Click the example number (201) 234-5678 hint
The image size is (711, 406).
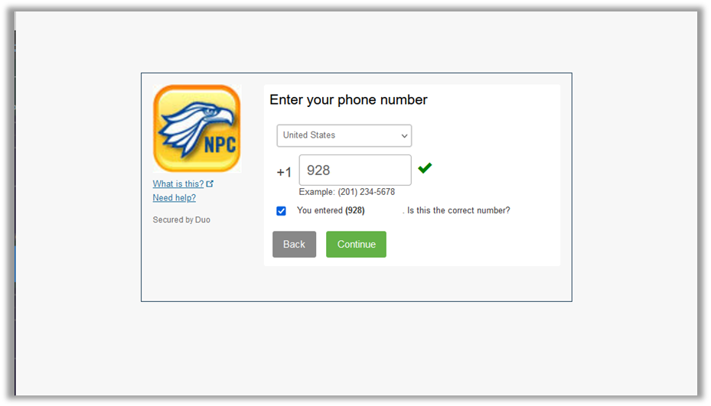click(367, 192)
